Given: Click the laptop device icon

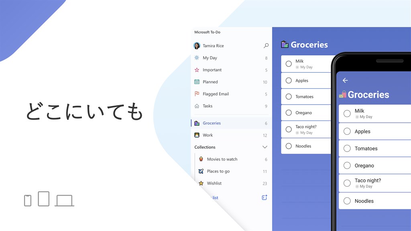Looking at the screenshot, I should 65,201.
